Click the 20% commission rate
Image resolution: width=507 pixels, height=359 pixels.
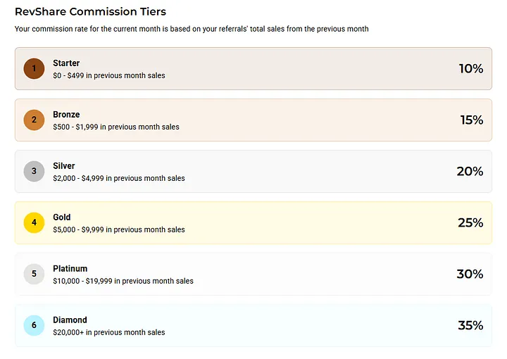coord(470,171)
